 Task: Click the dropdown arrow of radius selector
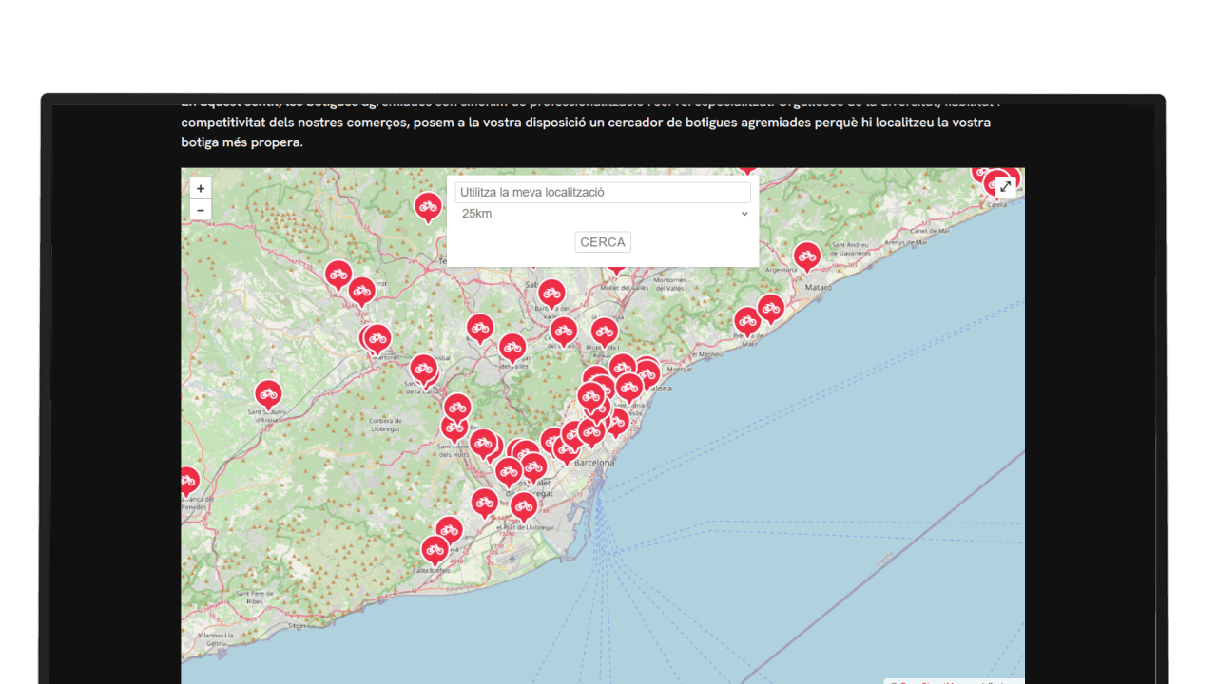(744, 214)
